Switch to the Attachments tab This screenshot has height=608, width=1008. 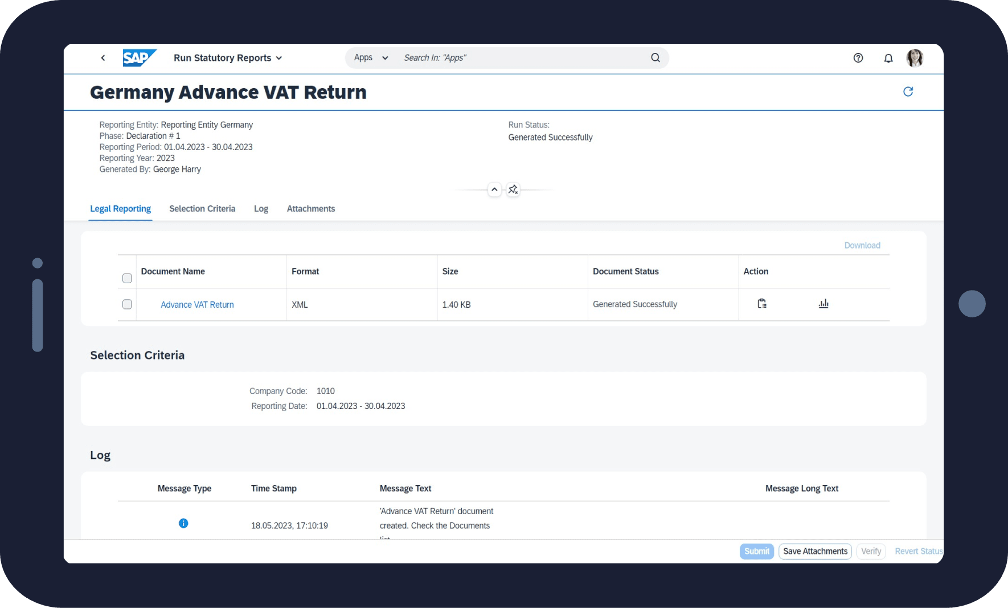[x=310, y=209]
